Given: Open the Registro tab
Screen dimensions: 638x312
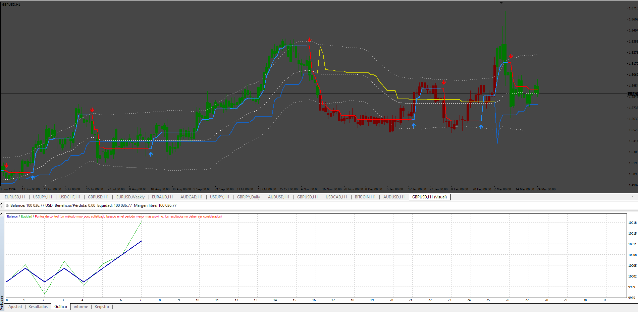Looking at the screenshot, I should coord(102,307).
